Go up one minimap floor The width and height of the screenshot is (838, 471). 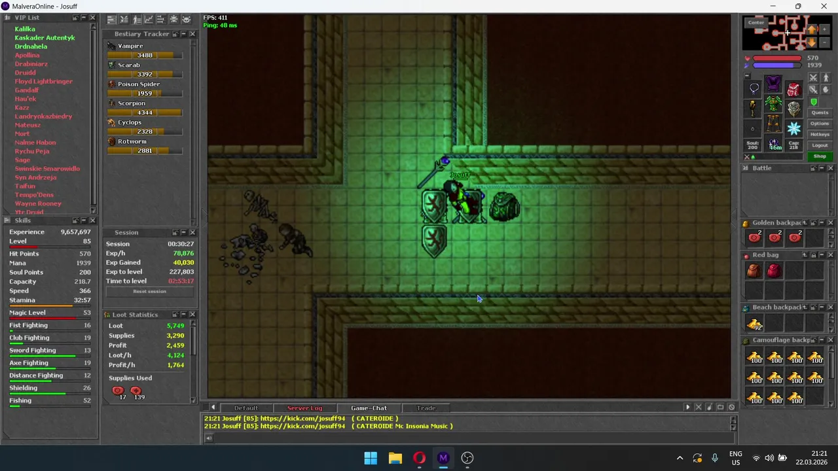click(811, 29)
